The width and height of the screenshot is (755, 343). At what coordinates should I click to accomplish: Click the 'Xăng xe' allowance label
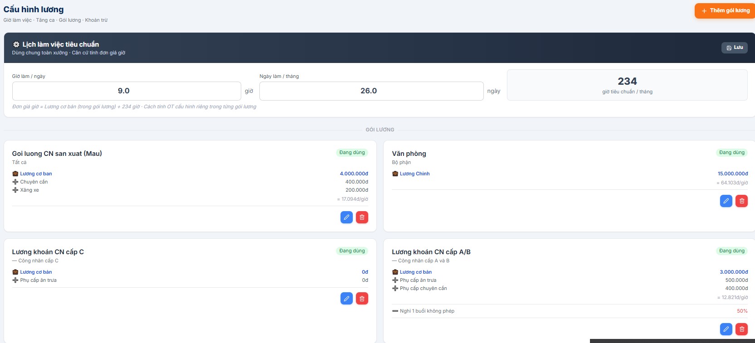click(29, 190)
